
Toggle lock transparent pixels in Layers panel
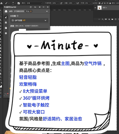pos(99,3)
